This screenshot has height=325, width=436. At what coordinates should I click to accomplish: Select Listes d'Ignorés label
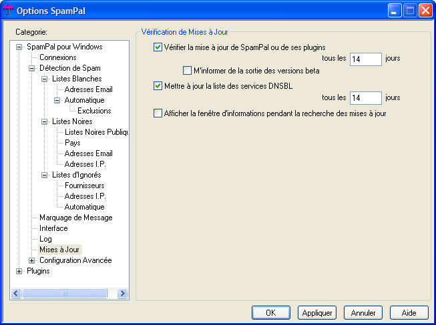[x=77, y=175]
